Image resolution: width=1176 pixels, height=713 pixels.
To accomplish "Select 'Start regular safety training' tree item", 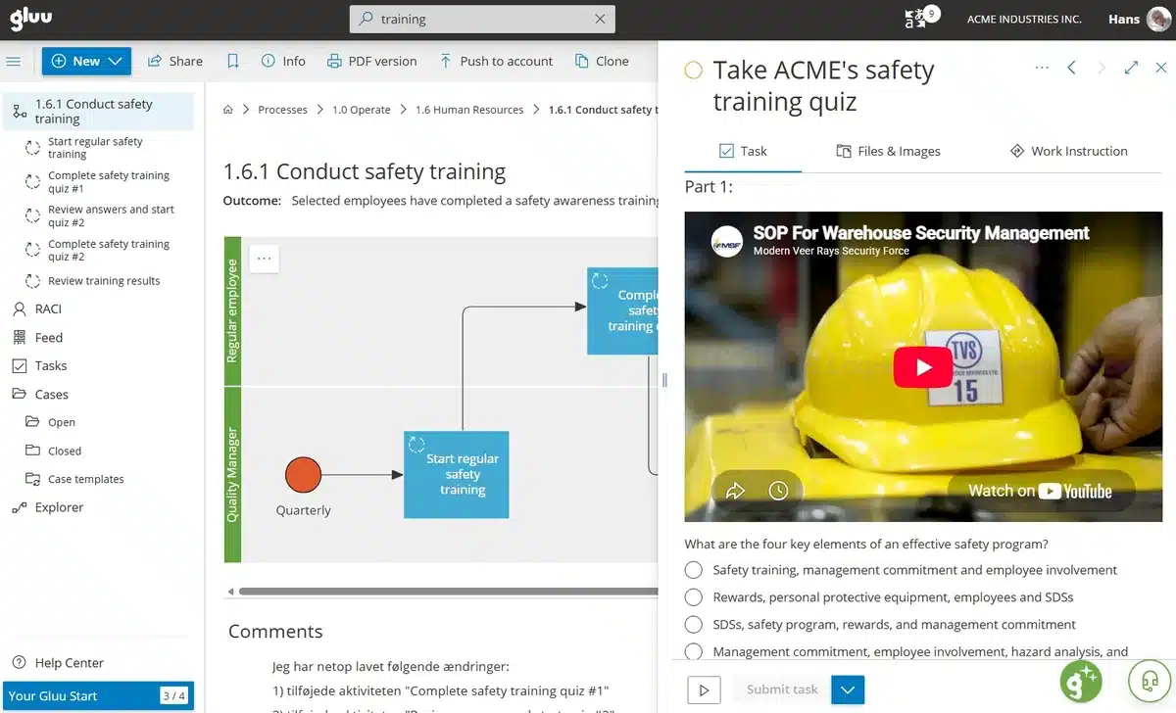I will [95, 148].
